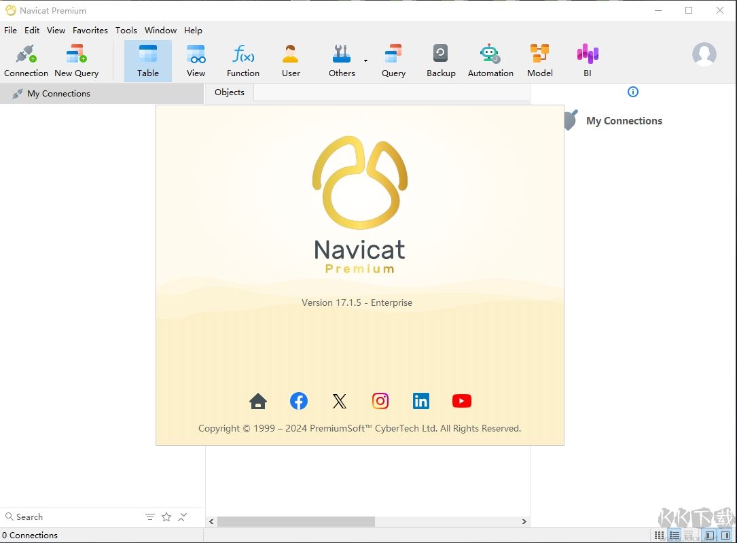Screen dimensions: 737x543
Task: Switch to the Objects tab
Action: pos(229,92)
